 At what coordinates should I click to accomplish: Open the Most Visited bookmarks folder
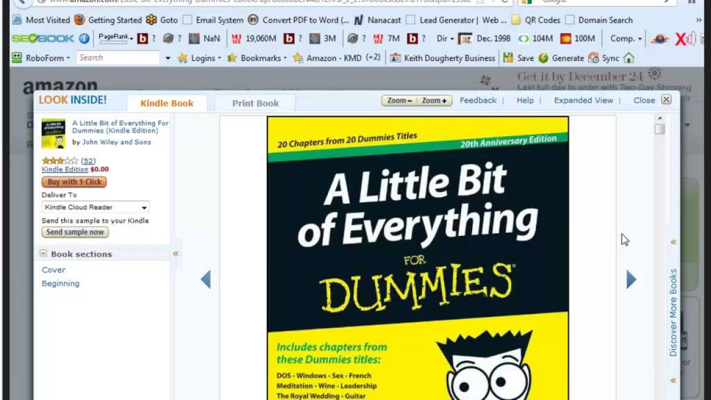[x=41, y=20]
